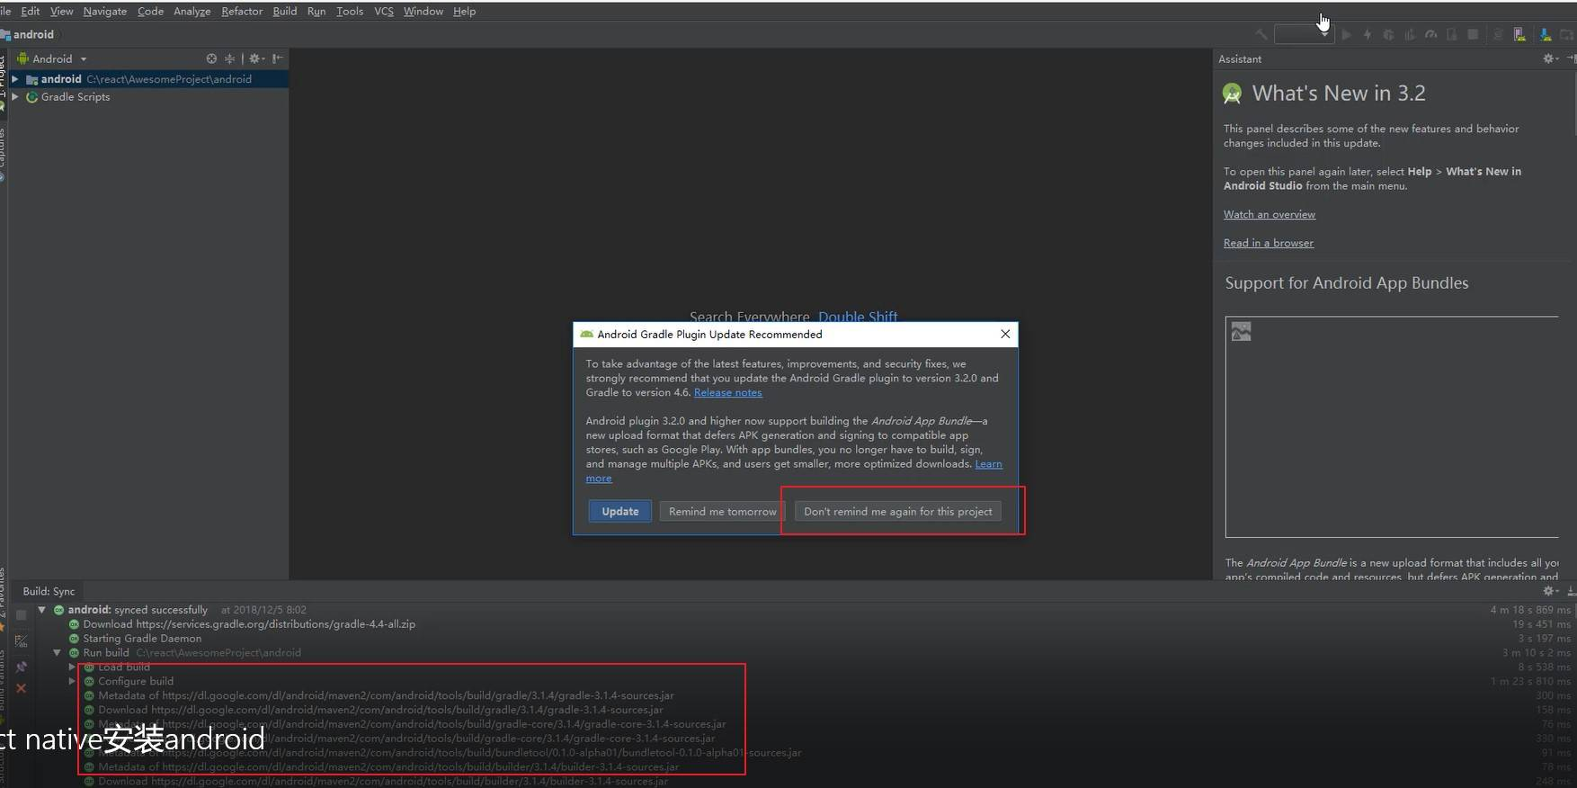Viewport: 1577px width, 788px height.
Task: Open the Run menu
Action: (316, 12)
